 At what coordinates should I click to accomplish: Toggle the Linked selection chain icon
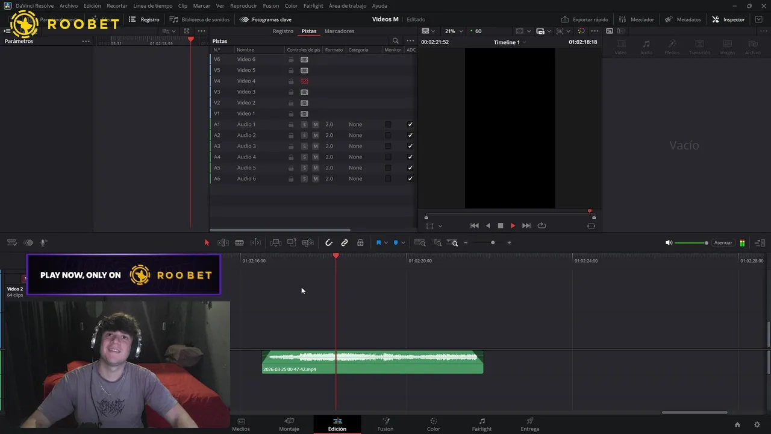click(345, 243)
